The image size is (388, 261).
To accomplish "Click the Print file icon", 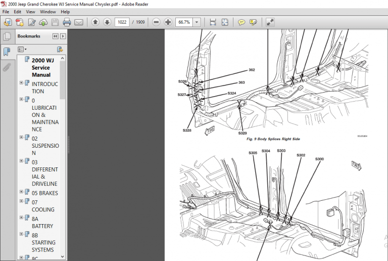I will tap(67, 22).
